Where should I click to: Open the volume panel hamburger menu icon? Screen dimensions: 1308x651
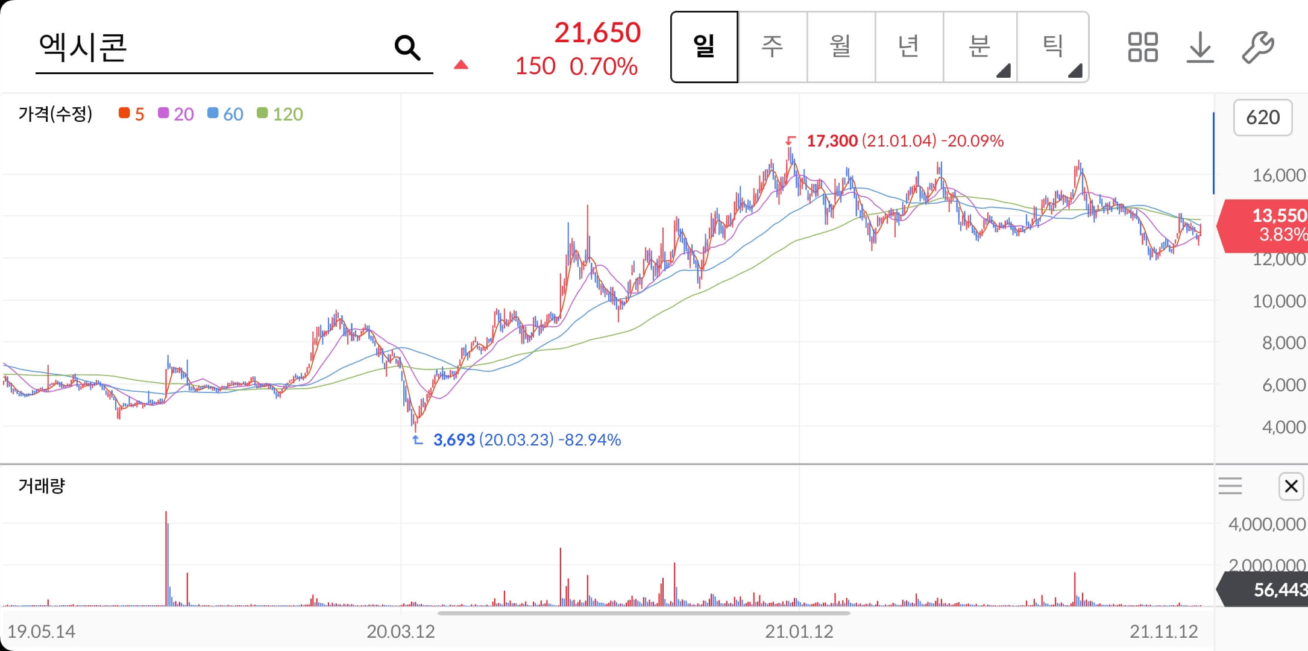[1230, 485]
